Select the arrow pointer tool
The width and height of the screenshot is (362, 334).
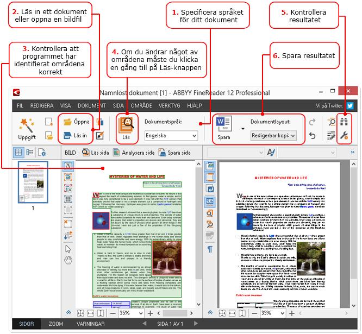(x=68, y=249)
